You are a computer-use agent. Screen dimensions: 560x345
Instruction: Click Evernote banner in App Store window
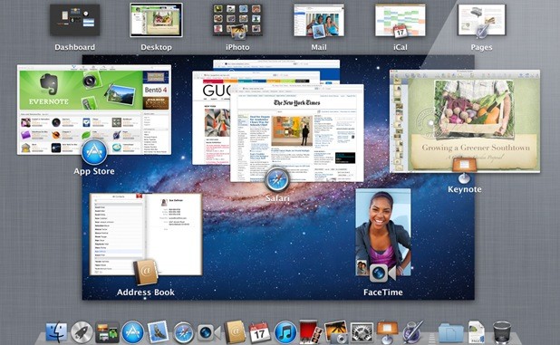pyautogui.click(x=81, y=90)
